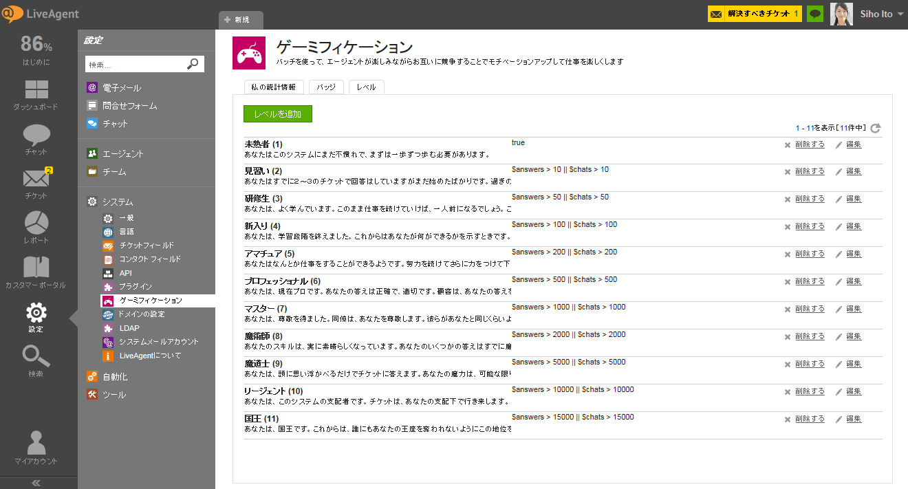Click the magnifier icon in settings search box
908x489 pixels.
point(193,64)
